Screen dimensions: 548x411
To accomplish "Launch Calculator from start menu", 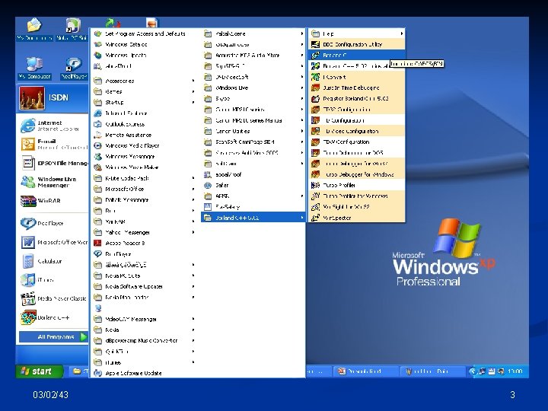I will pyautogui.click(x=53, y=261).
